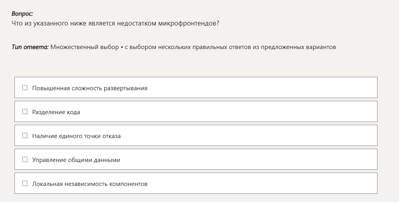Click empty space in 'Разделение кода' option row
This screenshot has height=202, width=399.
pos(235,112)
